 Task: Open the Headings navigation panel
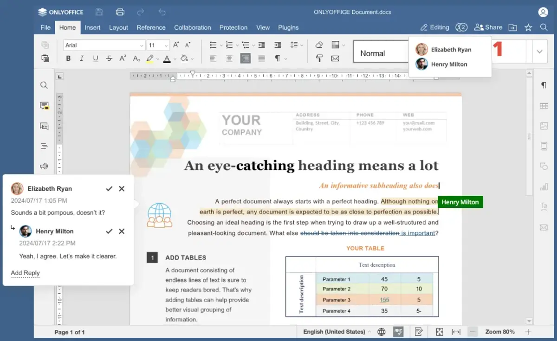point(44,146)
